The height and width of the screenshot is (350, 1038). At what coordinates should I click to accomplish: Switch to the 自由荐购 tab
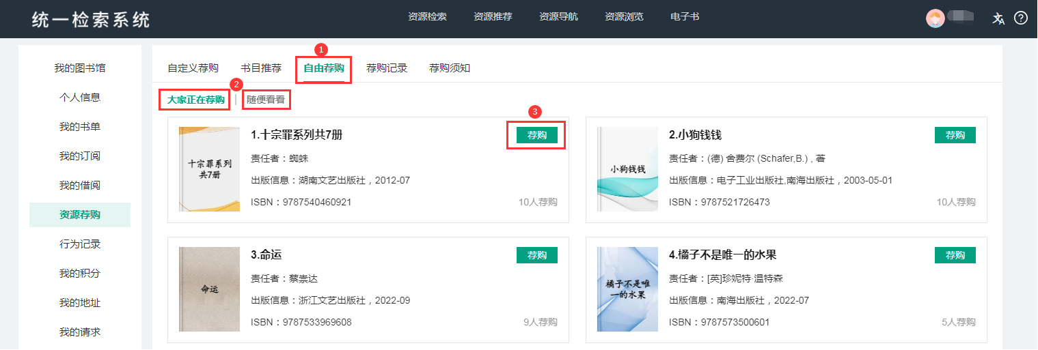[x=324, y=68]
